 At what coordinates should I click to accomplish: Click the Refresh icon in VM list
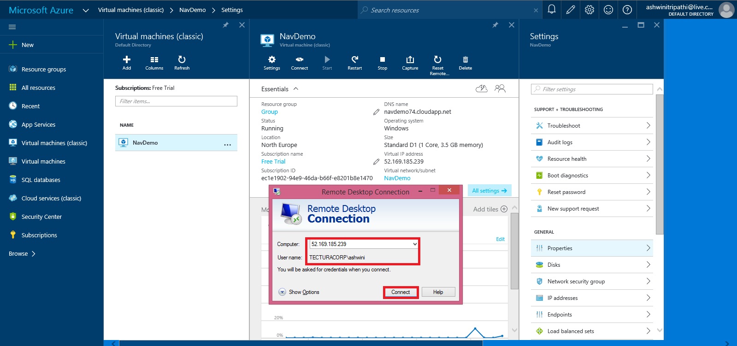click(182, 60)
